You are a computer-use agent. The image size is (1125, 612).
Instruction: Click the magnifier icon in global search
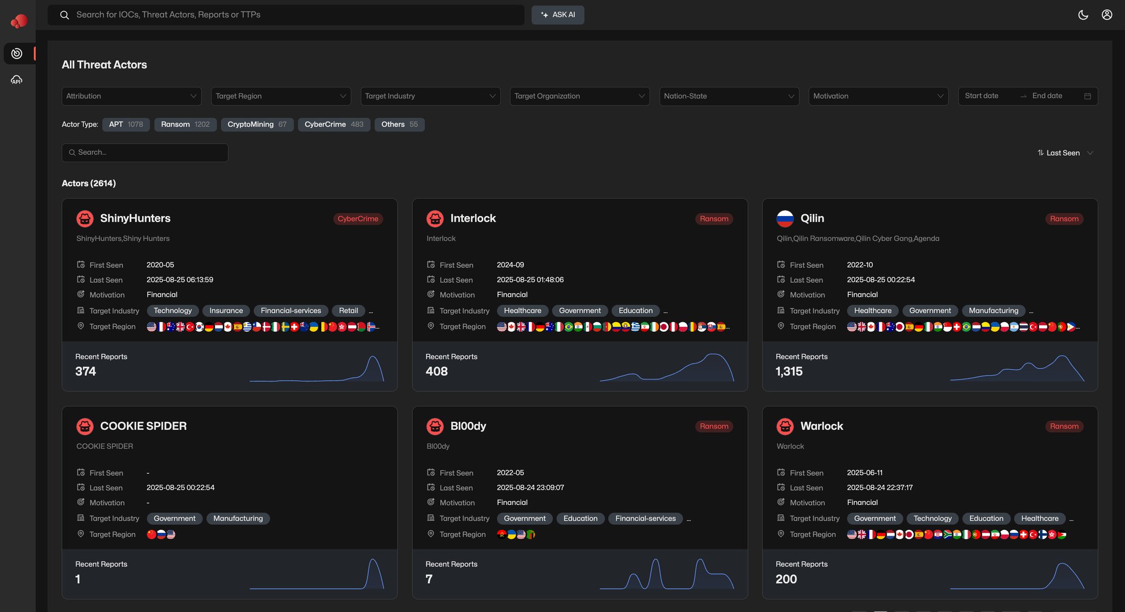65,15
